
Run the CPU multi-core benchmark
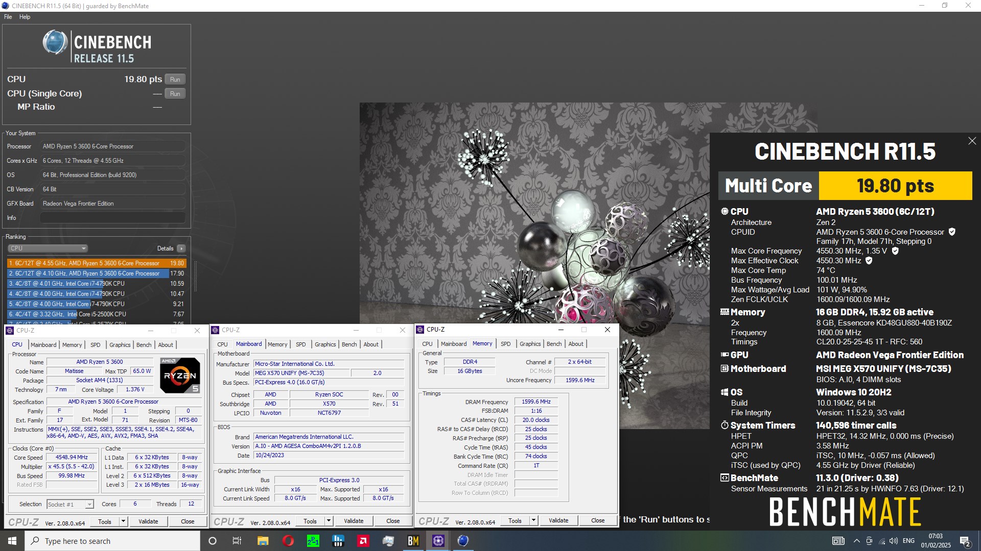click(x=175, y=80)
